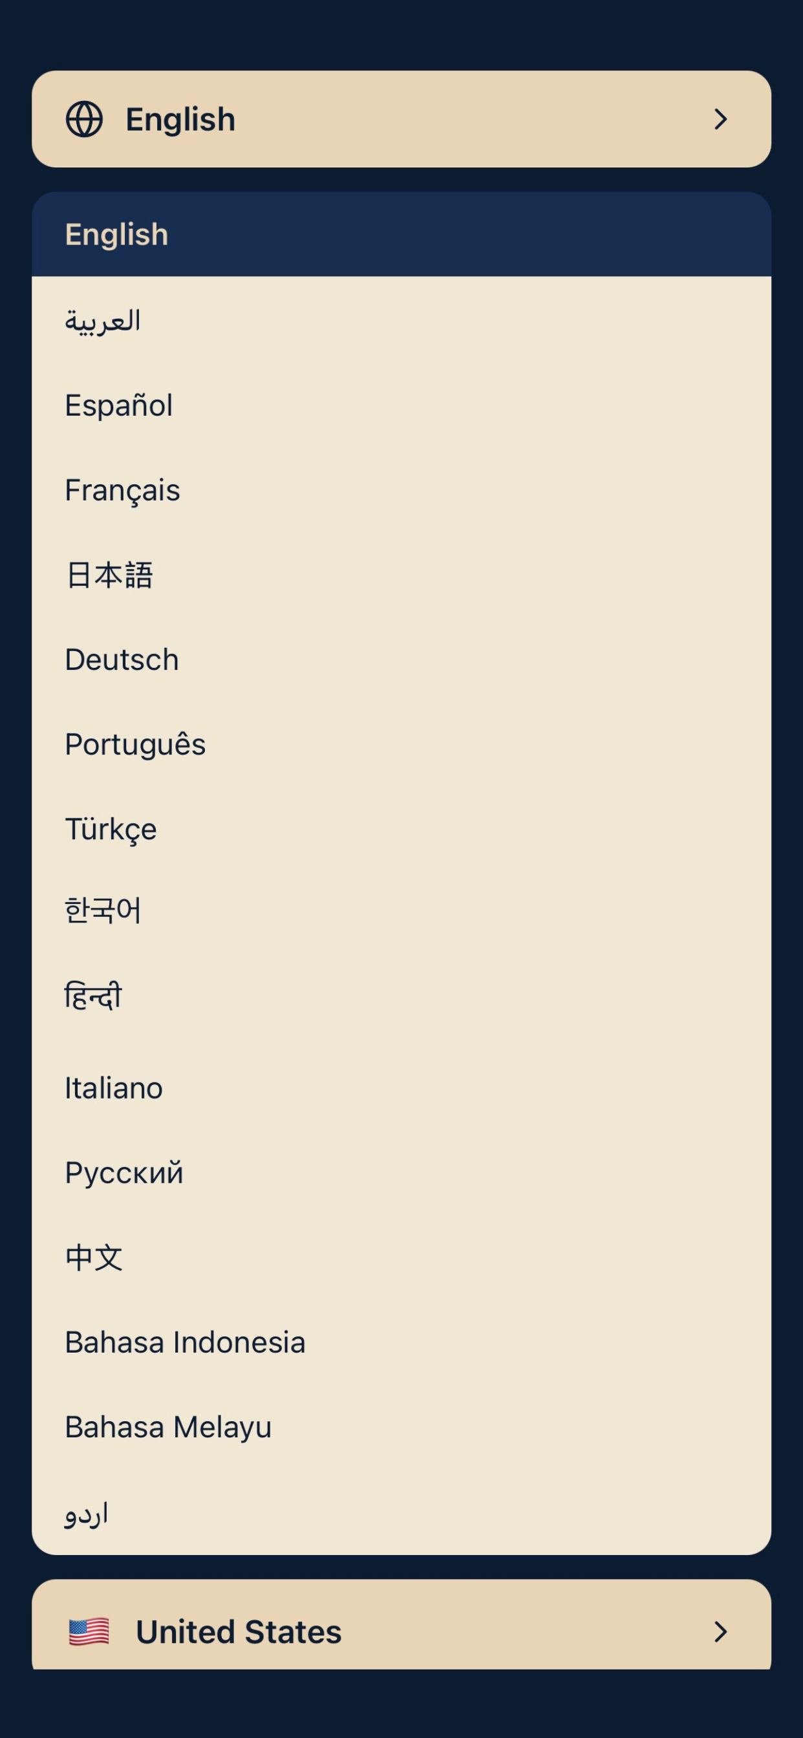Screen dimensions: 803x1738
Task: Select Hindi हिन्दी from list
Action: pos(401,997)
